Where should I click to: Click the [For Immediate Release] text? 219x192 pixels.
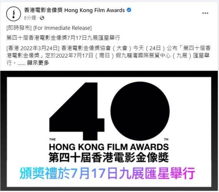[x=63, y=28]
